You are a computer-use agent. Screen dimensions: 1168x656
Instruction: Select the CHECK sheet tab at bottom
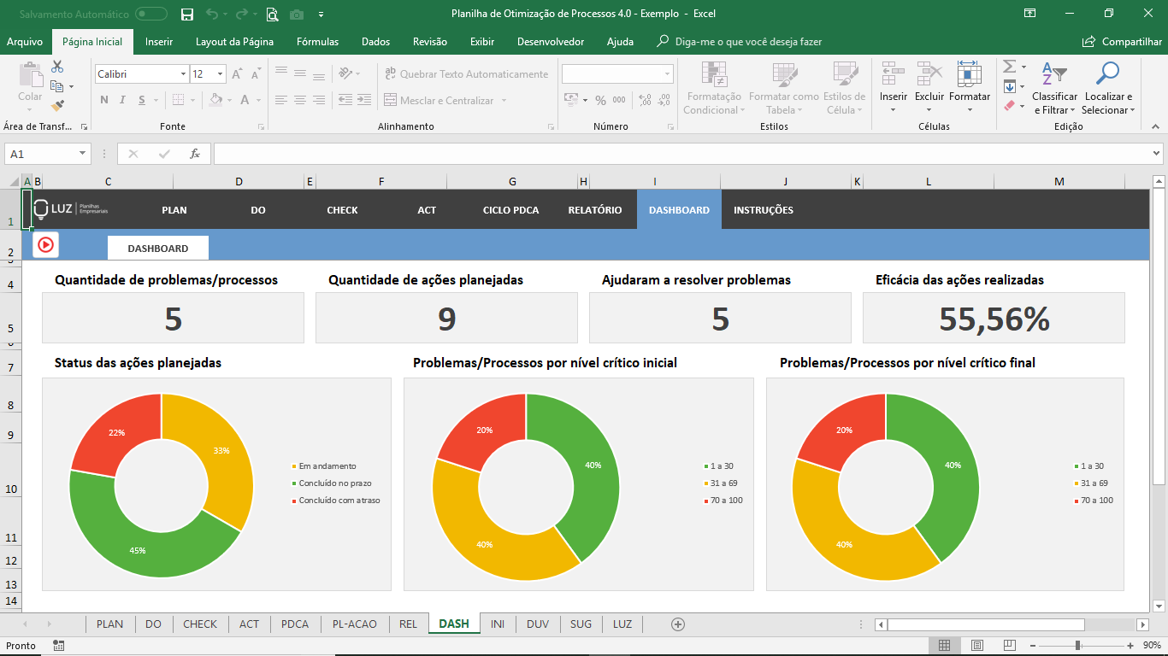coord(200,624)
